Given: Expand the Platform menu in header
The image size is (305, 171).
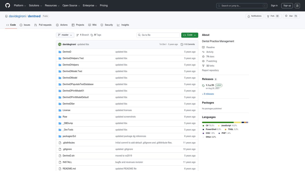Looking at the screenshot, I should [20, 6].
